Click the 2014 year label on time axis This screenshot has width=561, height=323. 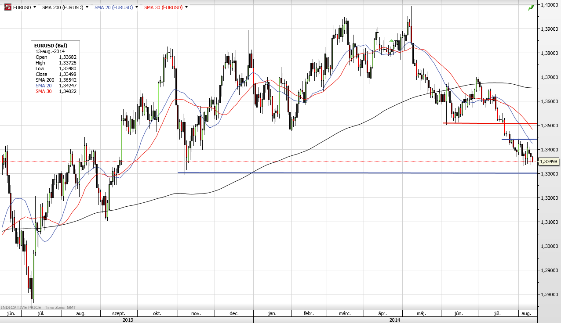pos(394,320)
